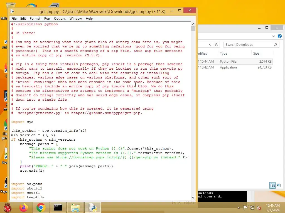
Task: Open the File menu in IDLE
Action: click(x=14, y=19)
